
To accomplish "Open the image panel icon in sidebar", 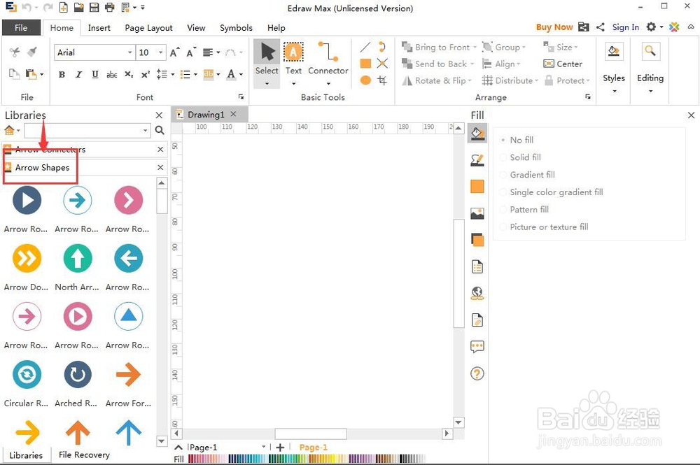I will 477,213.
